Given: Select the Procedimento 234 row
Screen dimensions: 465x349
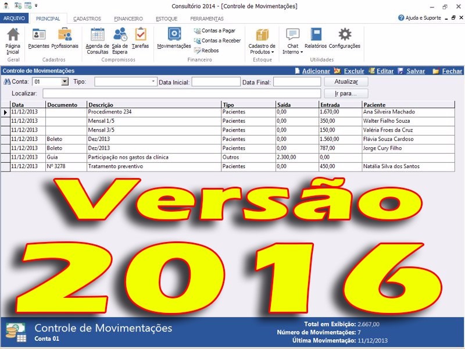Looking at the screenshot, I should (x=153, y=112).
